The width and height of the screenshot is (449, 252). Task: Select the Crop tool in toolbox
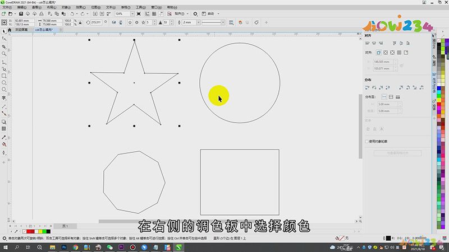4,46
